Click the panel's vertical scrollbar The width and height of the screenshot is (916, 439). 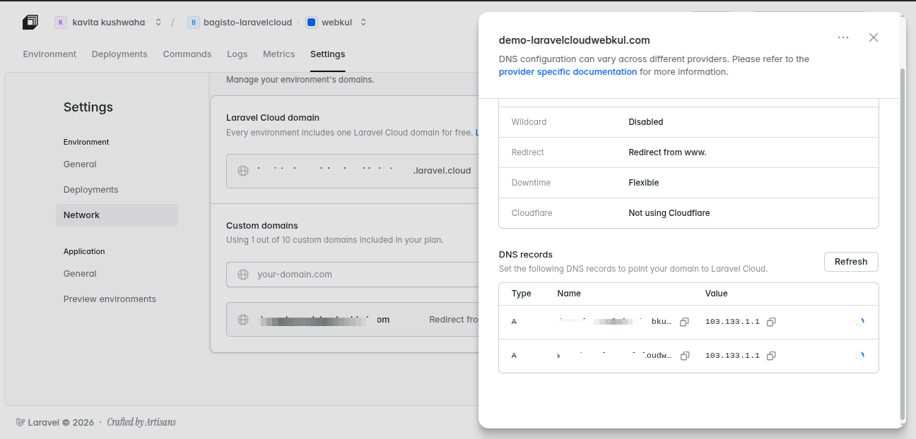click(x=902, y=243)
